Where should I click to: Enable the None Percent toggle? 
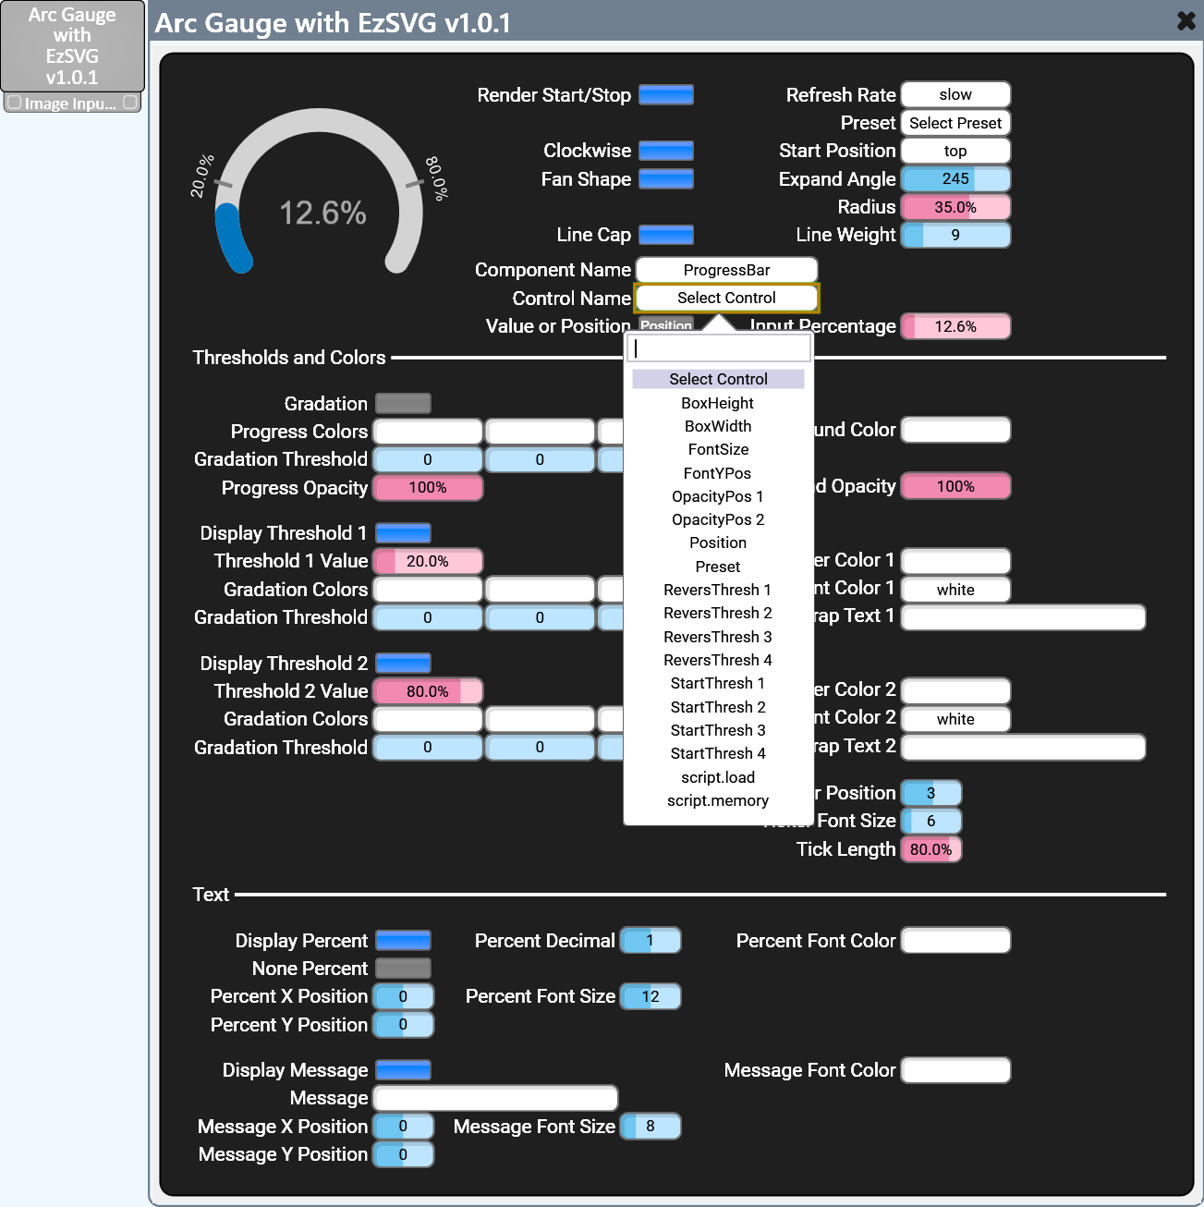point(403,969)
